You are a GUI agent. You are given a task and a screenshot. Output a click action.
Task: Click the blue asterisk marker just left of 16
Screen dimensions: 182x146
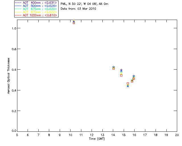(134, 76)
